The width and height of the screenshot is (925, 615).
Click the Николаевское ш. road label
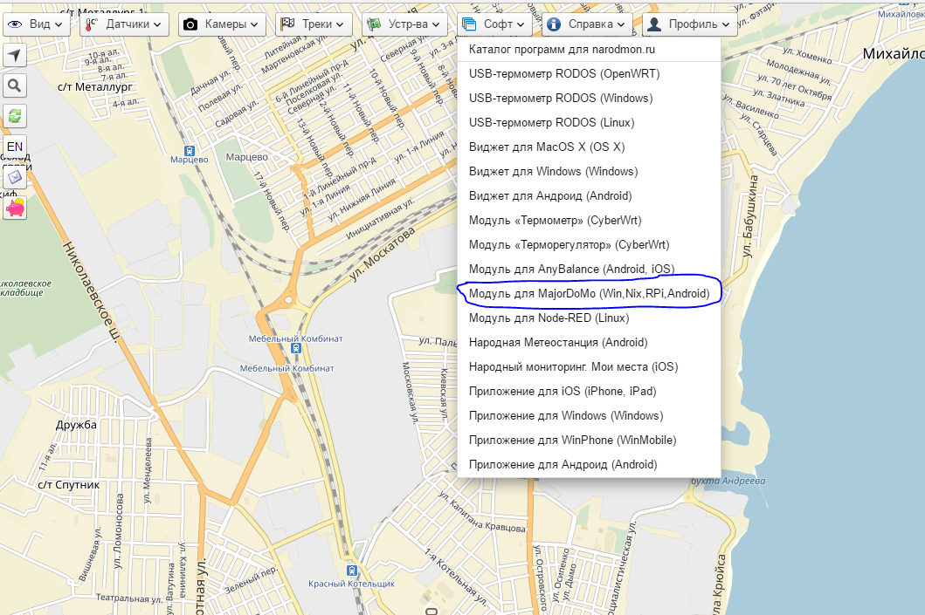click(x=92, y=291)
